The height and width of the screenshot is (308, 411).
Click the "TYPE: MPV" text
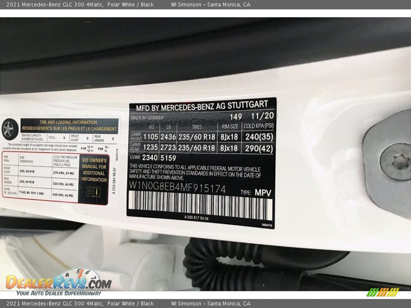coord(256,193)
